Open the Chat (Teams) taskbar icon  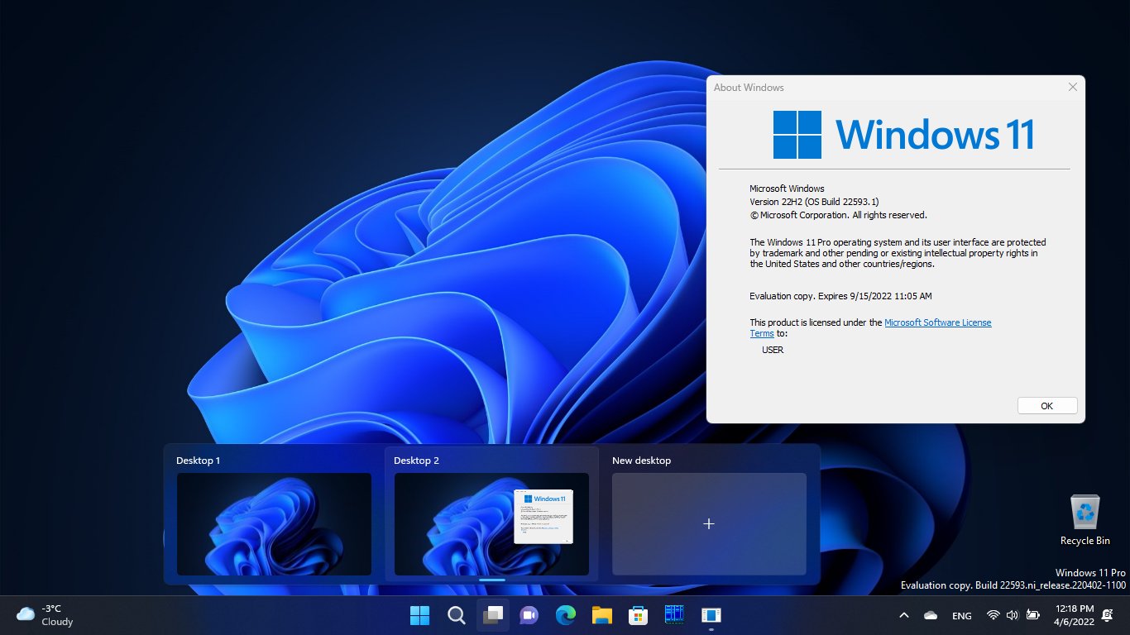coord(529,615)
